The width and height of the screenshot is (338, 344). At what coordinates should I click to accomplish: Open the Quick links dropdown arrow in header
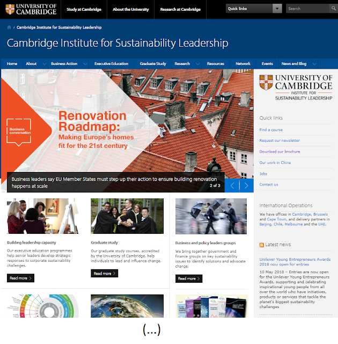pos(277,9)
